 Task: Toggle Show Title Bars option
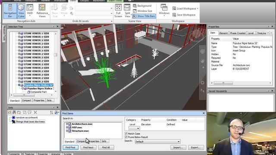click(x=144, y=16)
